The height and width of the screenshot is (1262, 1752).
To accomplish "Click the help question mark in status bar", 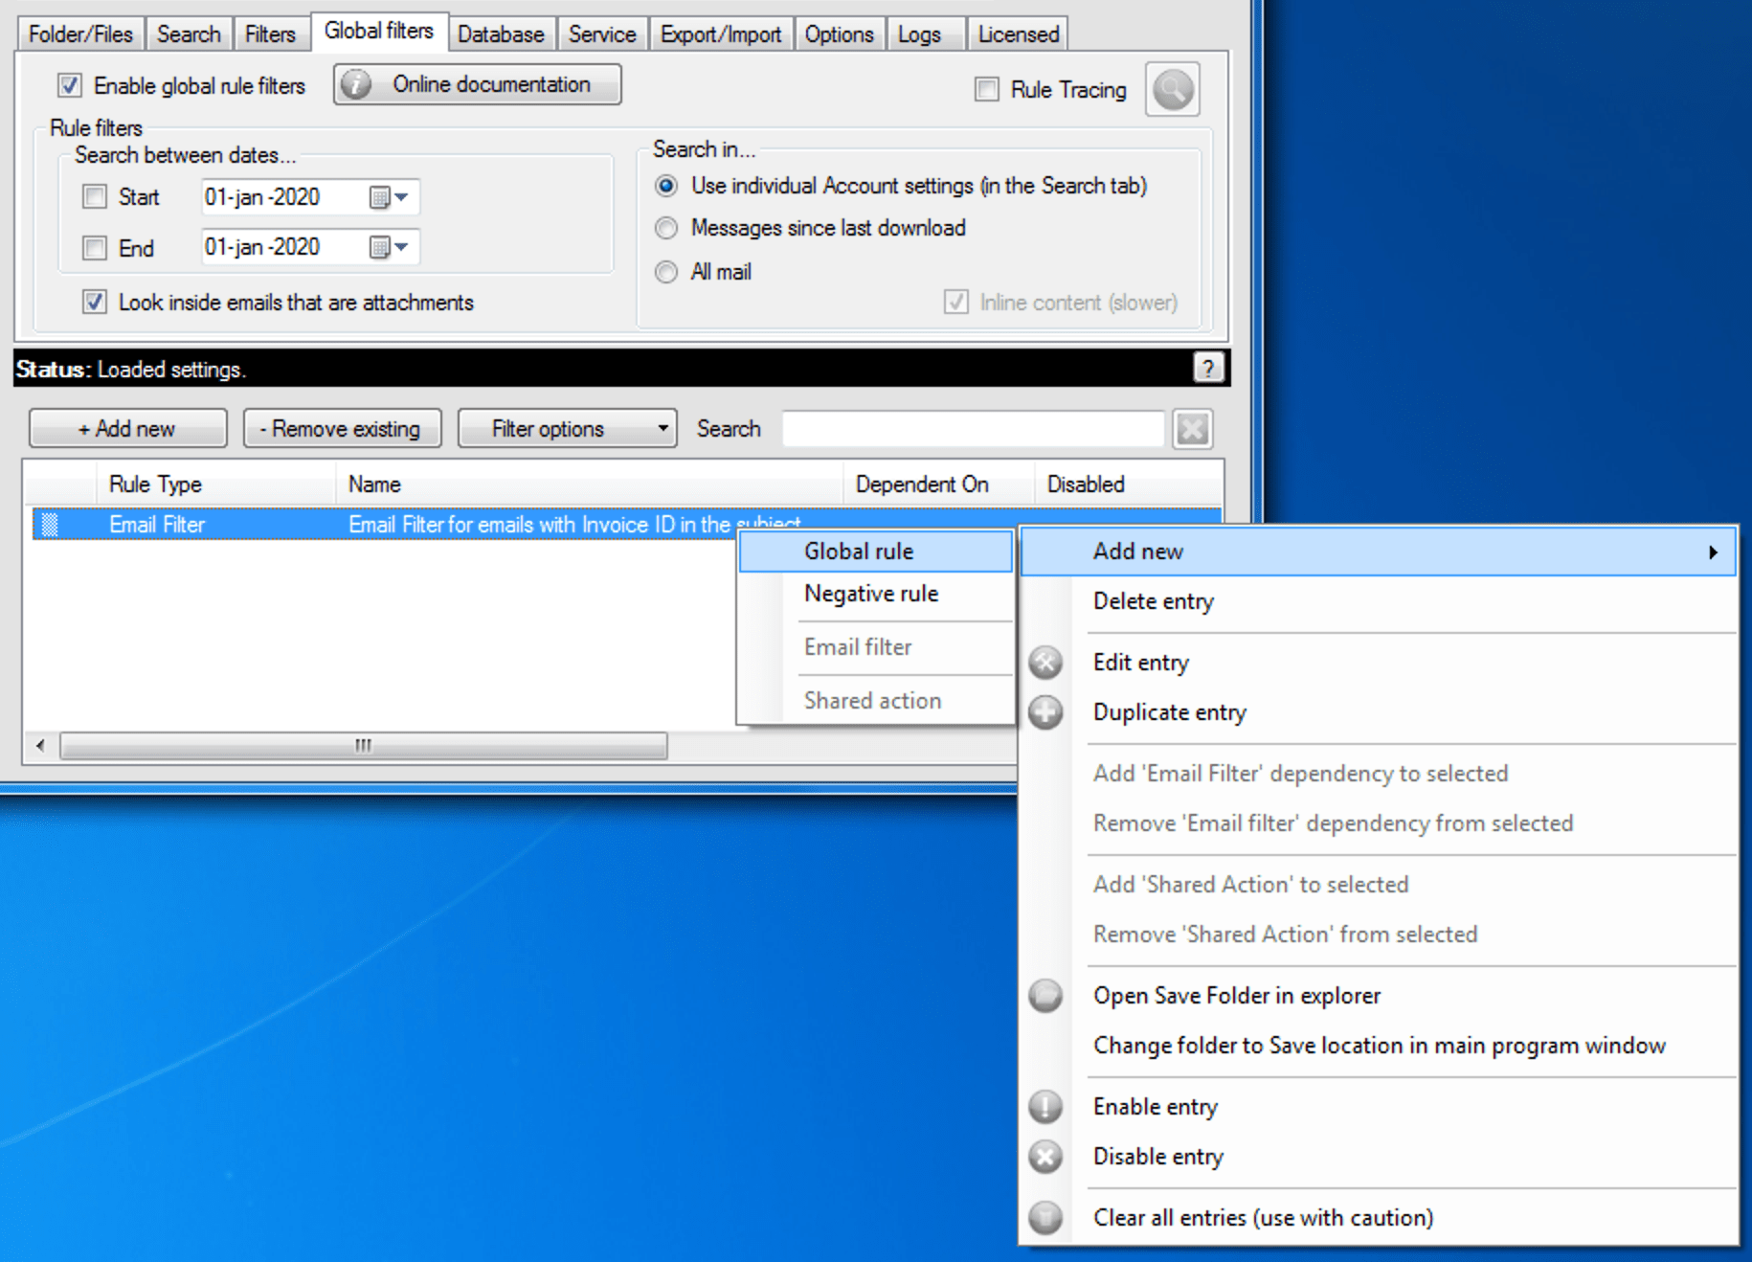I will (x=1208, y=368).
